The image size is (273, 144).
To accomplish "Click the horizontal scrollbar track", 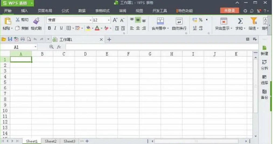I will click(x=196, y=141).
